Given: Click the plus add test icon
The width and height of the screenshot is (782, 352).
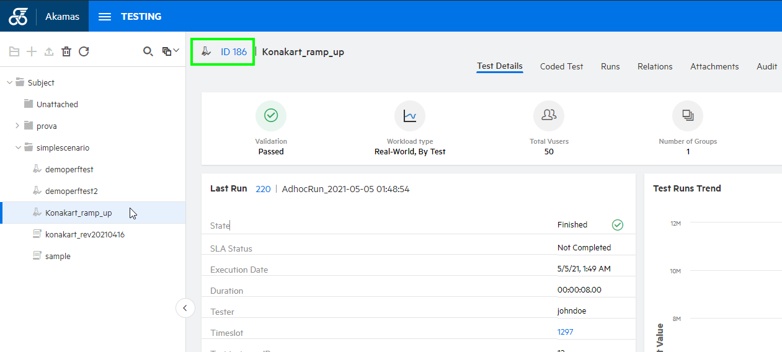Looking at the screenshot, I should pyautogui.click(x=32, y=51).
